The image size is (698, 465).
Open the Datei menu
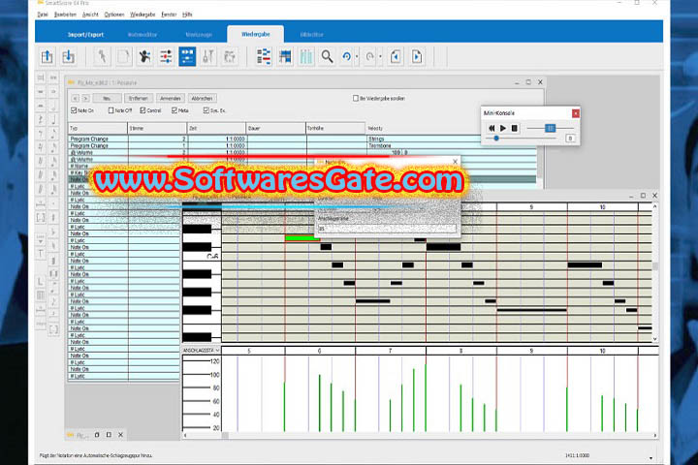point(43,15)
